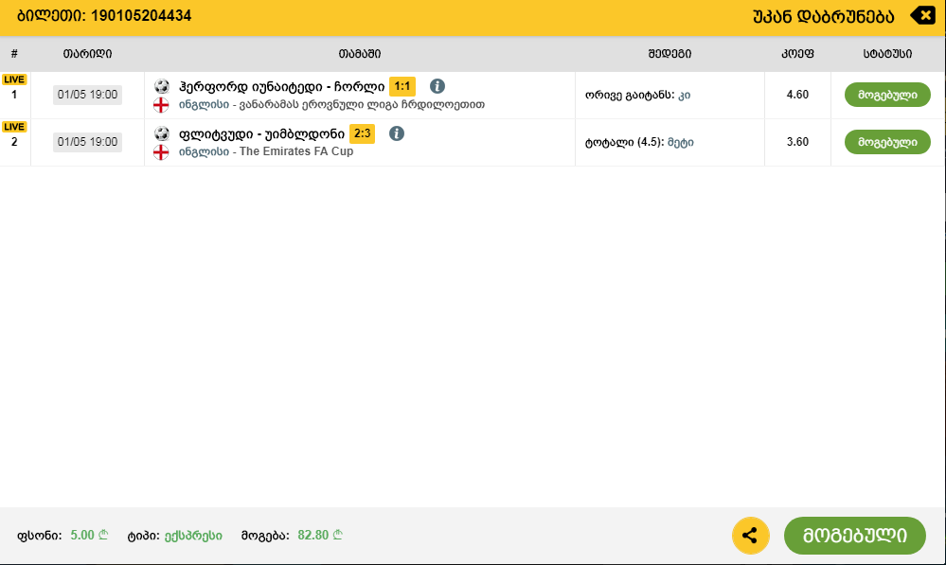The width and height of the screenshot is (946, 565).
Task: Click England flag under ჰერფორდ იუნაიტედი row
Action: tap(161, 105)
